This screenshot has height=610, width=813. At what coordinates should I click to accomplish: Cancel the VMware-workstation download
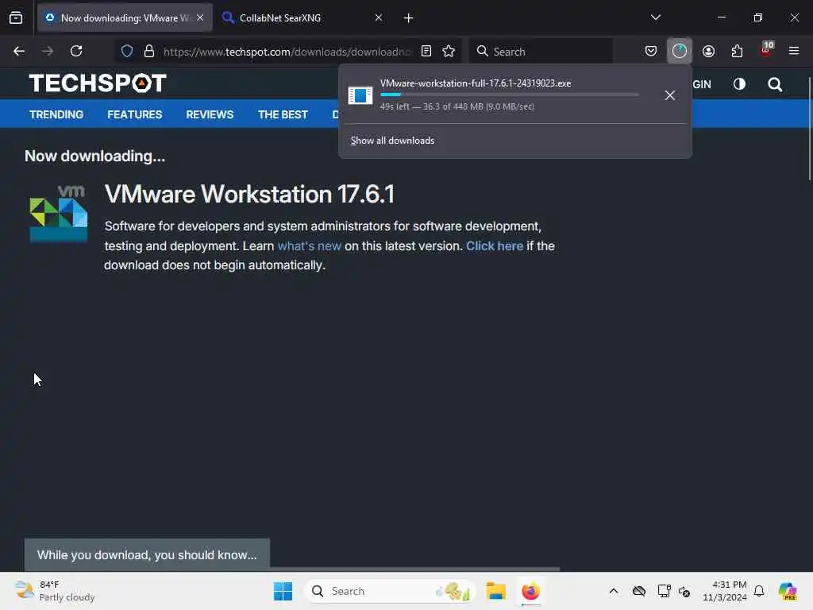tap(670, 95)
